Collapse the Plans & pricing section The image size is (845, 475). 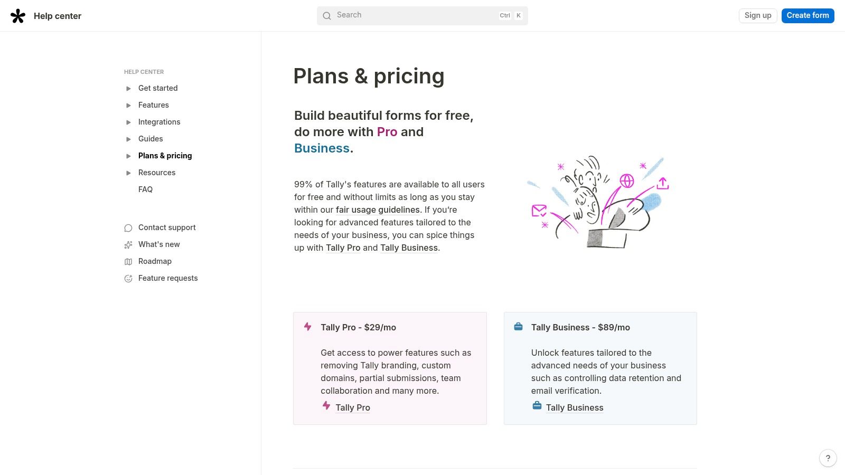click(x=128, y=156)
